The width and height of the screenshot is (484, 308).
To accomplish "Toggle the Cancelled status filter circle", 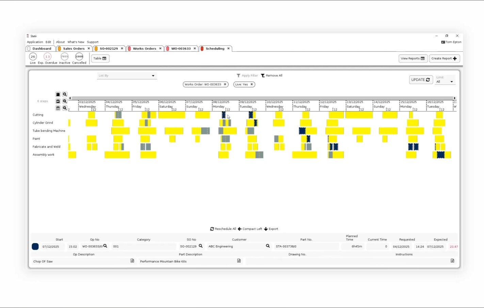I will 79,57.
